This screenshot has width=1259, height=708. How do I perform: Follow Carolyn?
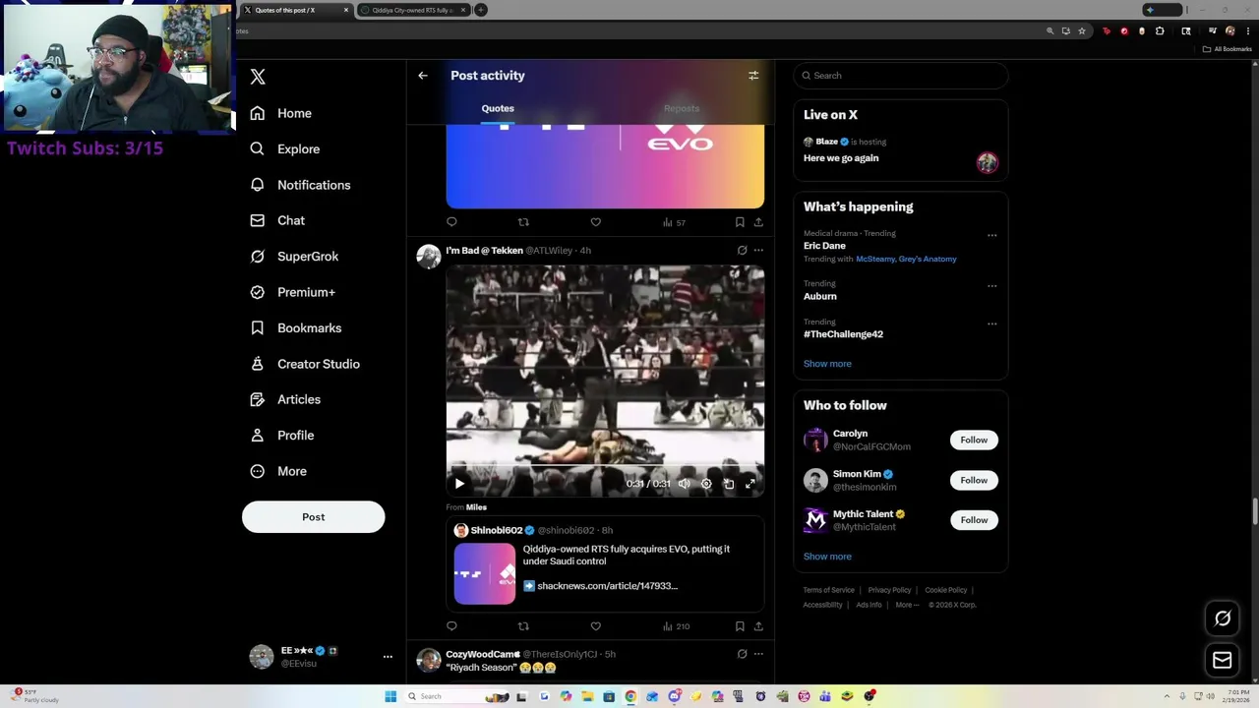974,441
